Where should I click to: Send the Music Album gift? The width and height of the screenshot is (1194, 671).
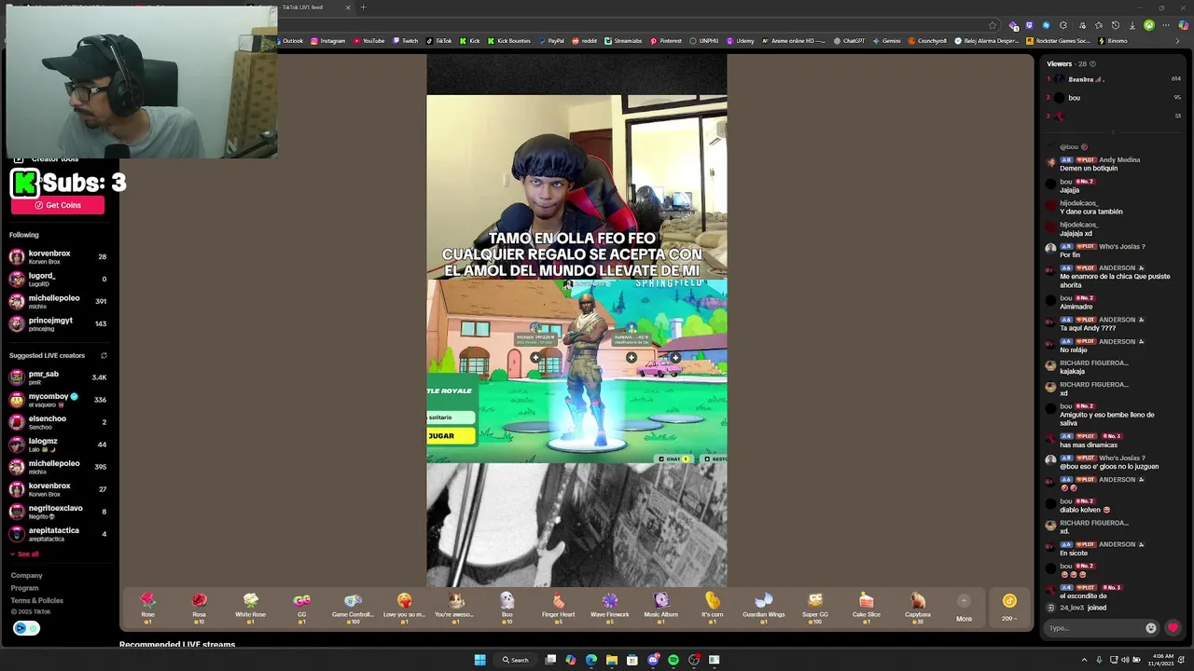pos(660,607)
